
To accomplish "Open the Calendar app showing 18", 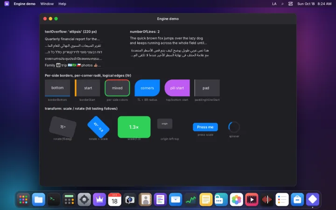I will [115, 200].
